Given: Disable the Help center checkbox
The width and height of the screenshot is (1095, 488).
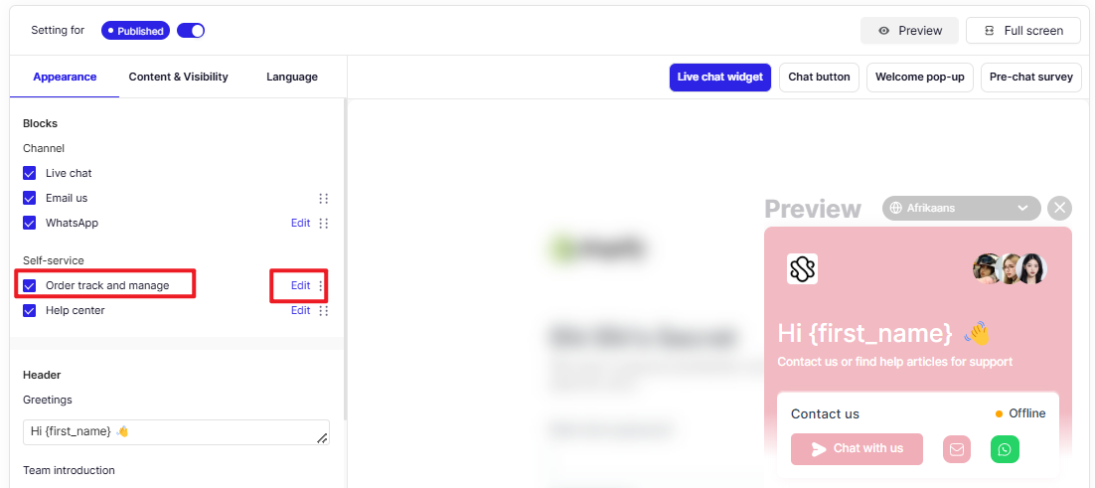Looking at the screenshot, I should tap(30, 310).
